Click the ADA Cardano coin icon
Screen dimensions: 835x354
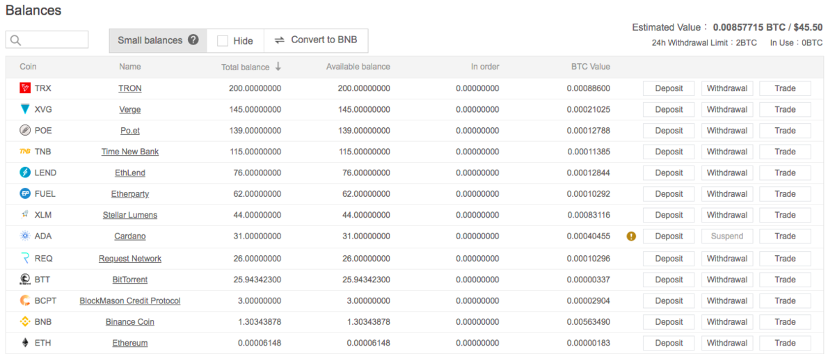click(25, 236)
